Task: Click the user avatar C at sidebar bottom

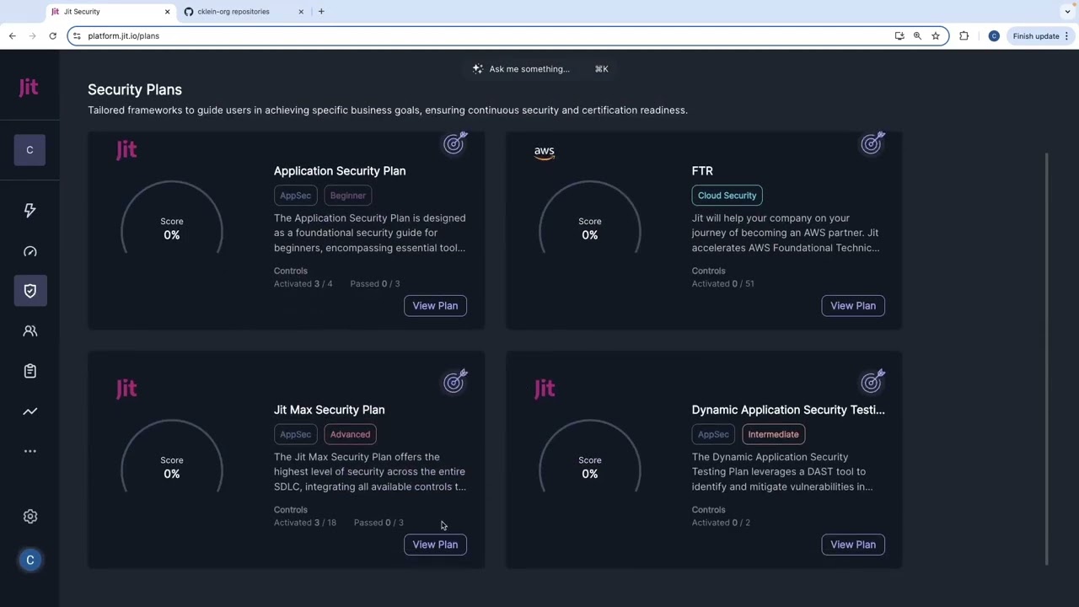Action: [x=30, y=560]
